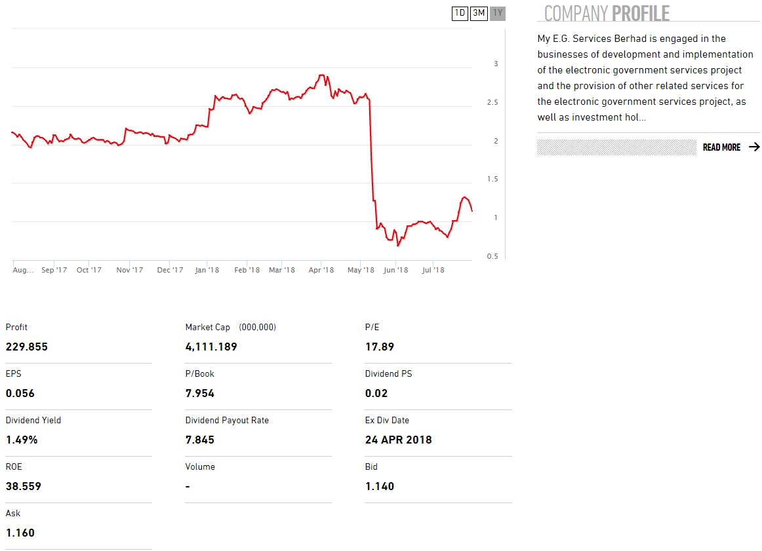Click the Market Cap value 4,111.189

coord(211,347)
